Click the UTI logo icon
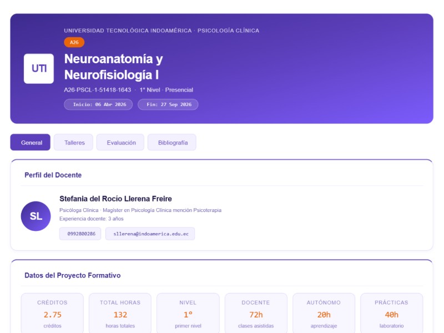Viewport: 444px width, 333px height. (39, 69)
